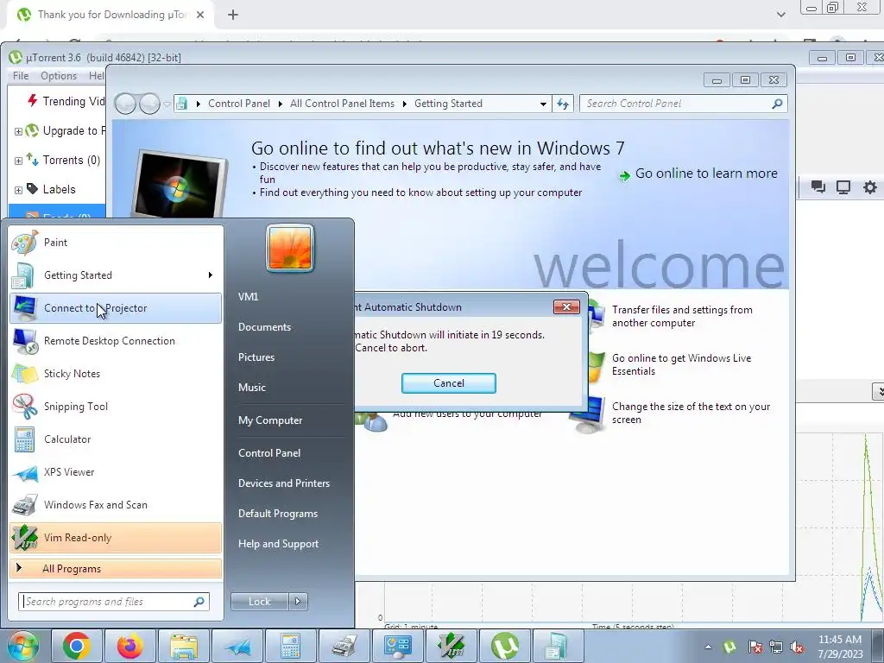Click Transfer files and settings from another computer
Screen dimensions: 884x663
coord(682,316)
